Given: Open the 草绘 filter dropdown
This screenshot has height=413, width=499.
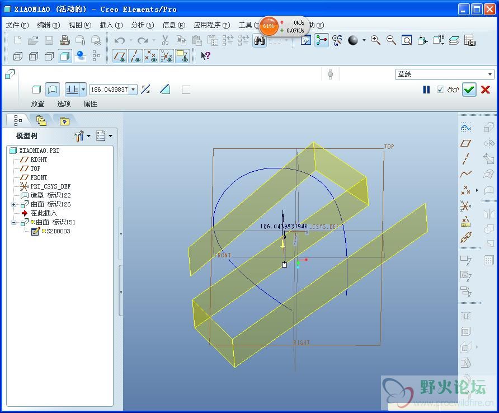Looking at the screenshot, I should [490, 74].
